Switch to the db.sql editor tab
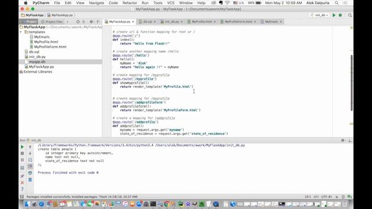This screenshot has width=372, height=209. tap(147, 21)
